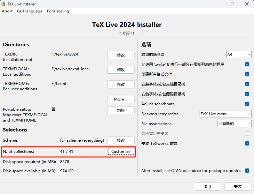The image size is (254, 194).
Task: Click the TeX Live title bar icon
Action: coord(3,4)
